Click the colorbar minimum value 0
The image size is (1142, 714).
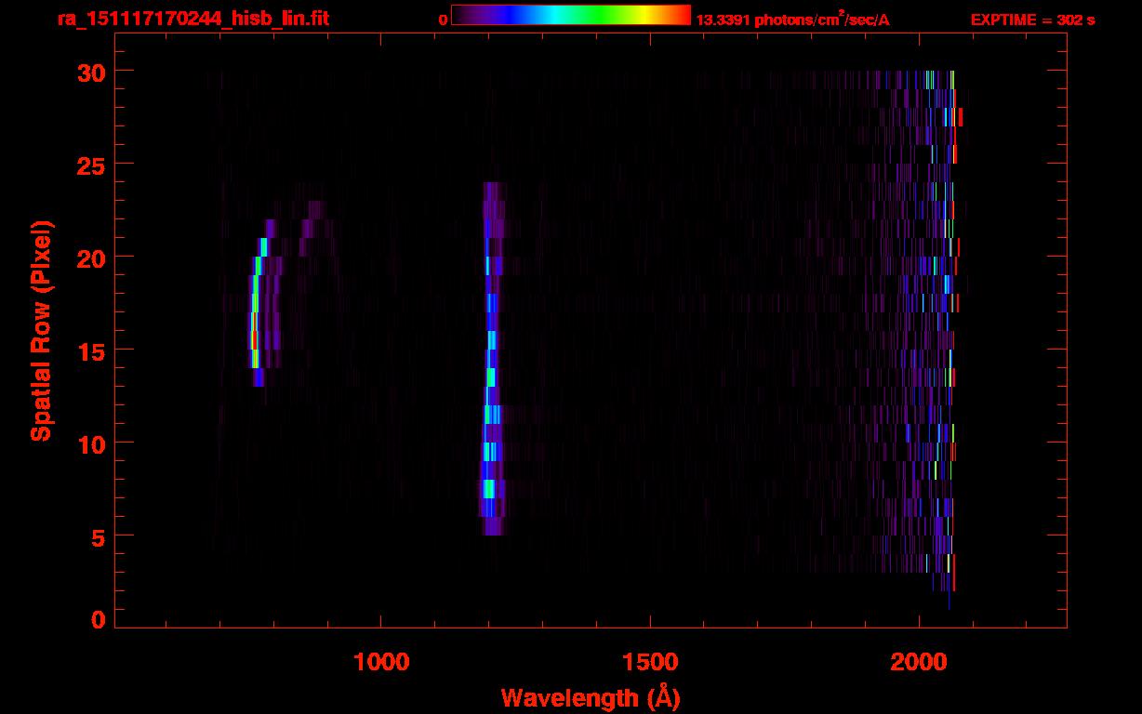coord(443,20)
